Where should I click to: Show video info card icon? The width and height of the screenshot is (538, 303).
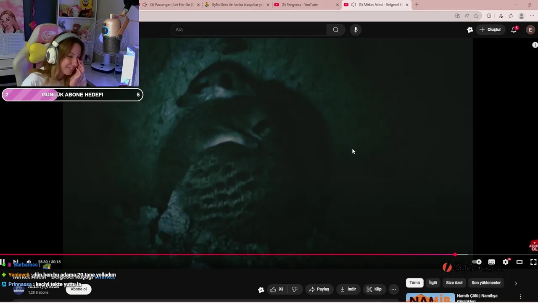coord(535,45)
